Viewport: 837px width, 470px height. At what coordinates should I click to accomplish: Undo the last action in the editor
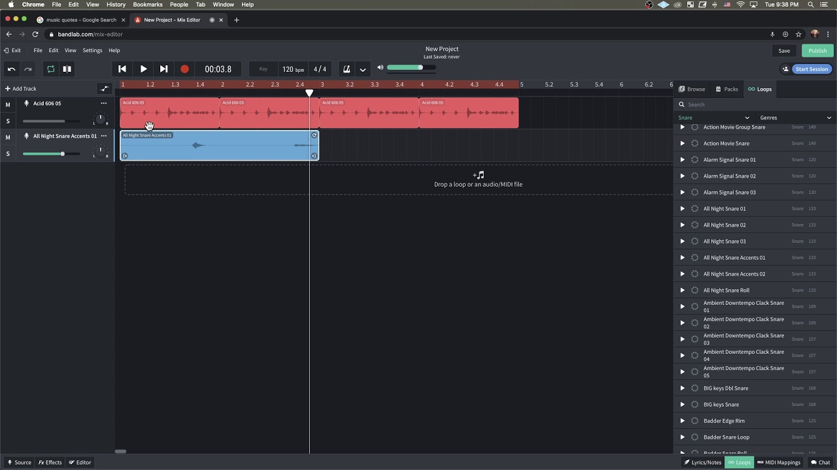click(x=11, y=69)
